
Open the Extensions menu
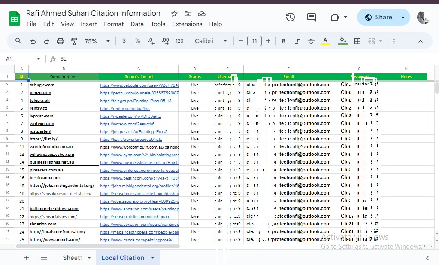pos(187,24)
